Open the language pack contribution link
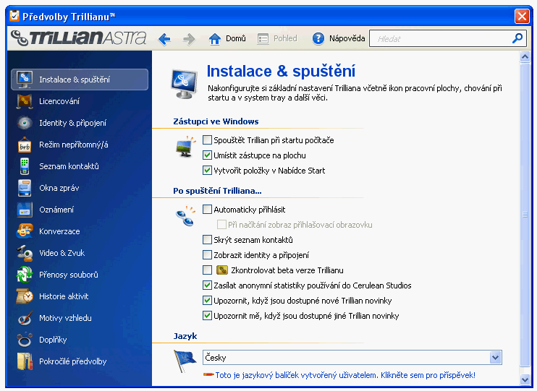This screenshot has height=391, width=537. 345,375
